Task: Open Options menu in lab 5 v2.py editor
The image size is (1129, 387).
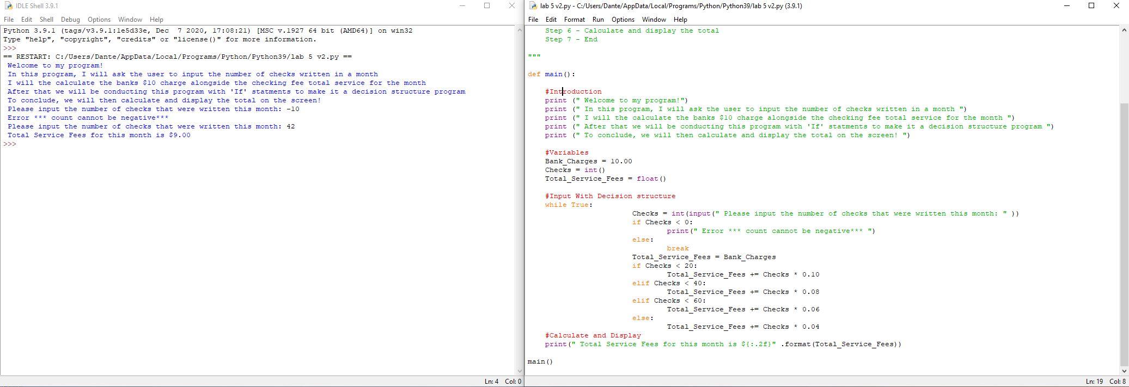Action: click(623, 19)
